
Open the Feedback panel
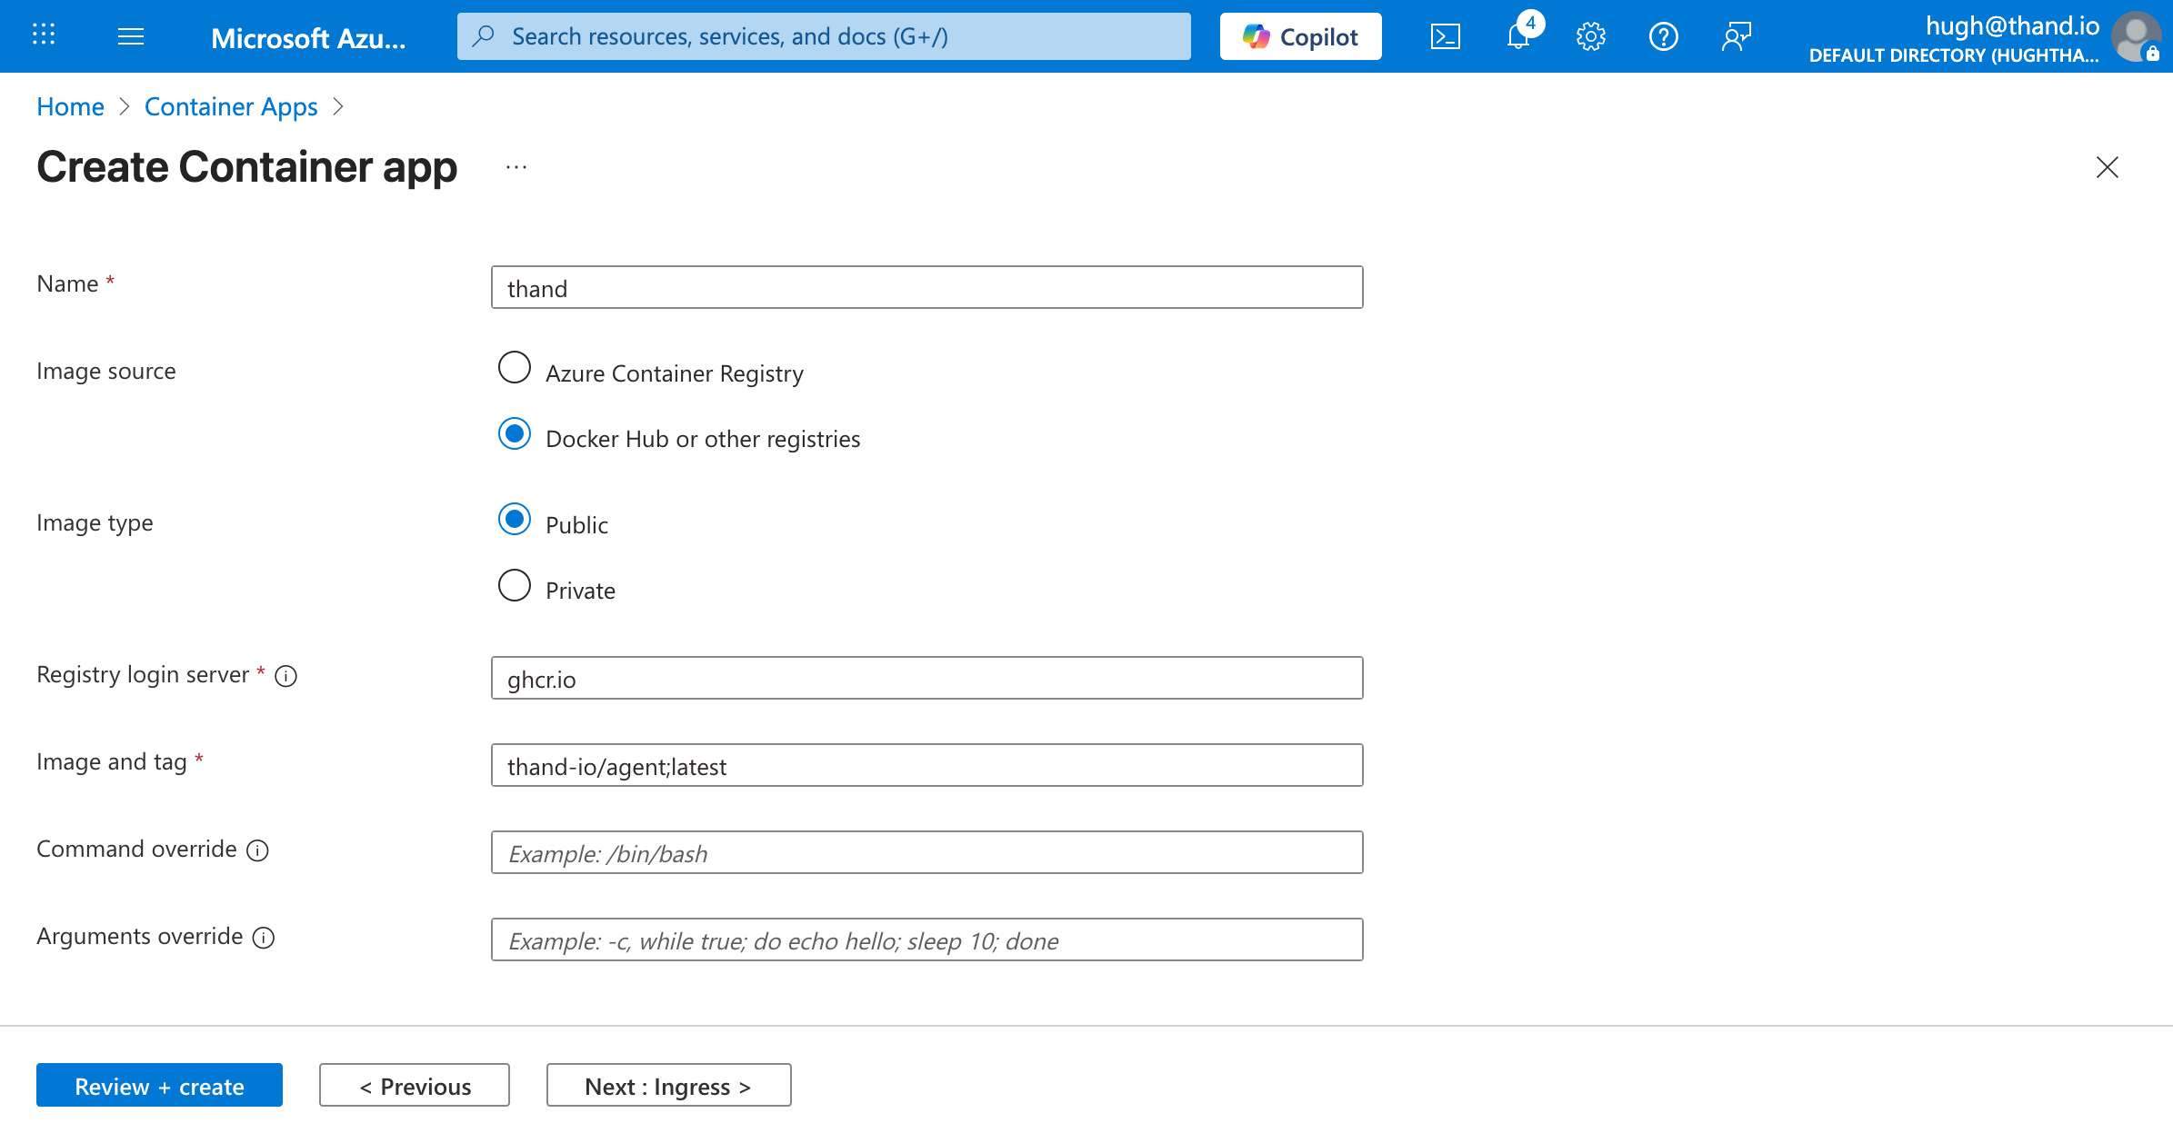(x=1736, y=36)
